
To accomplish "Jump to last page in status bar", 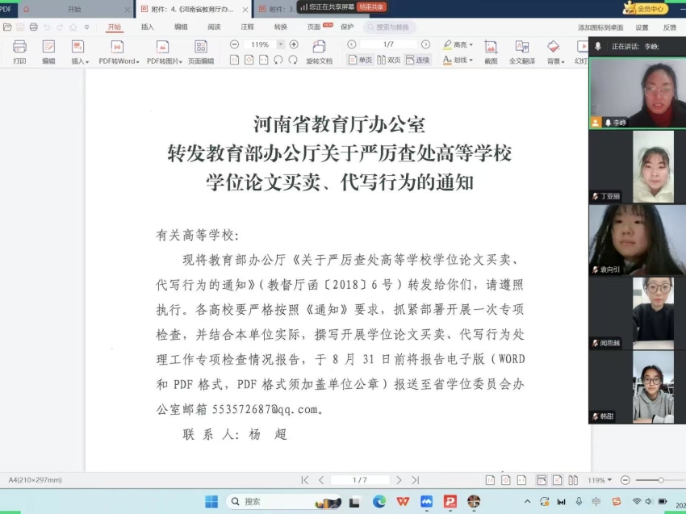I will tap(415, 480).
